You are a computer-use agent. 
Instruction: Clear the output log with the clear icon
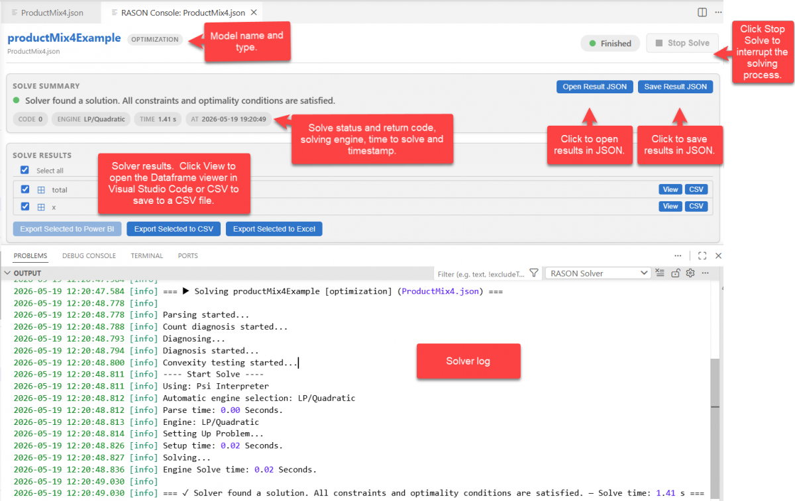(660, 273)
